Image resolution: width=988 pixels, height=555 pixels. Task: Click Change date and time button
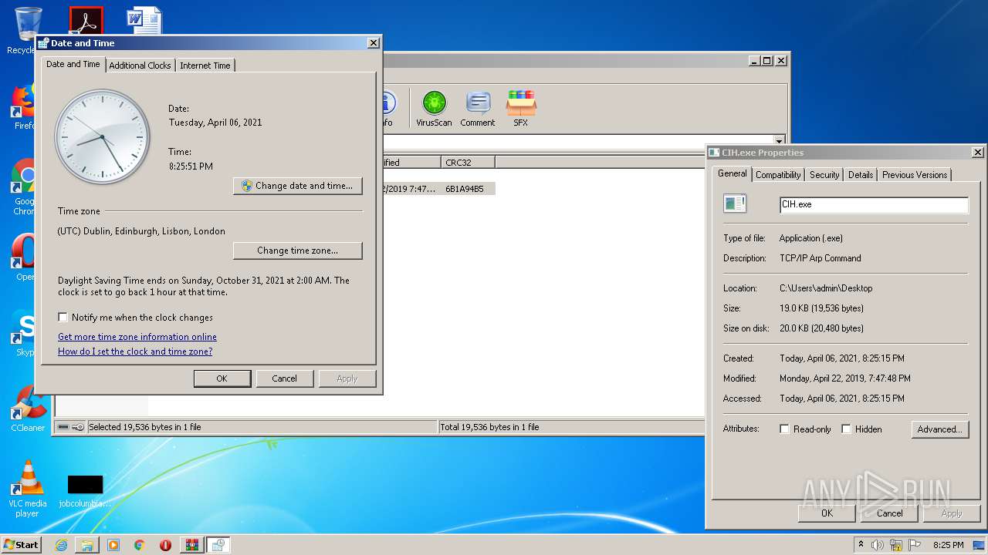298,186
